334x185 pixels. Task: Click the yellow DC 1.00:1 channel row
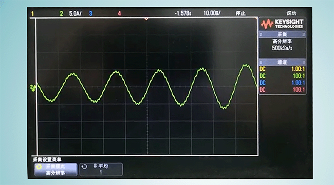282,69
